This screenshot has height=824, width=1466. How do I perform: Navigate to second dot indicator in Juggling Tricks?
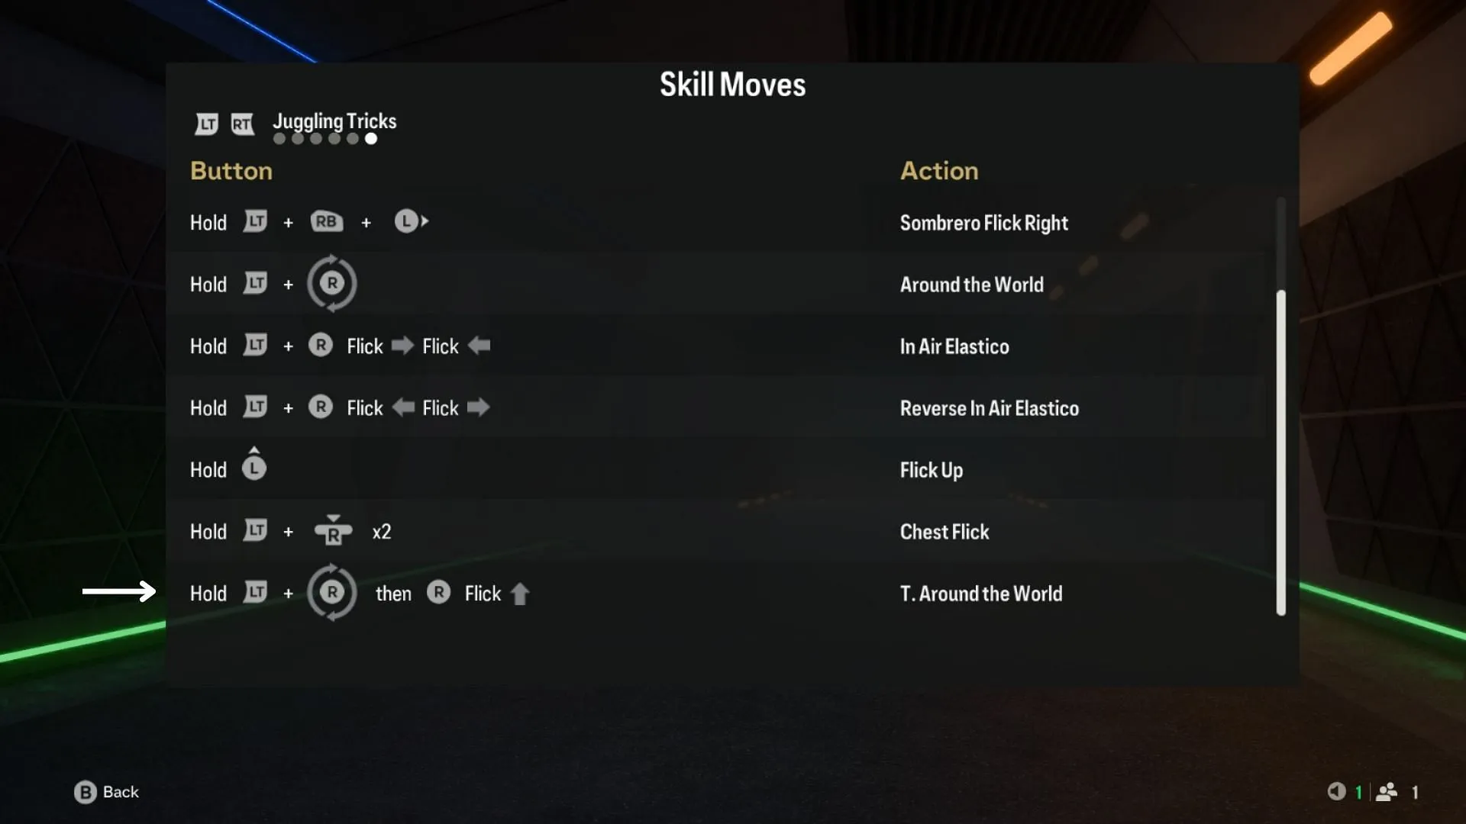296,140
